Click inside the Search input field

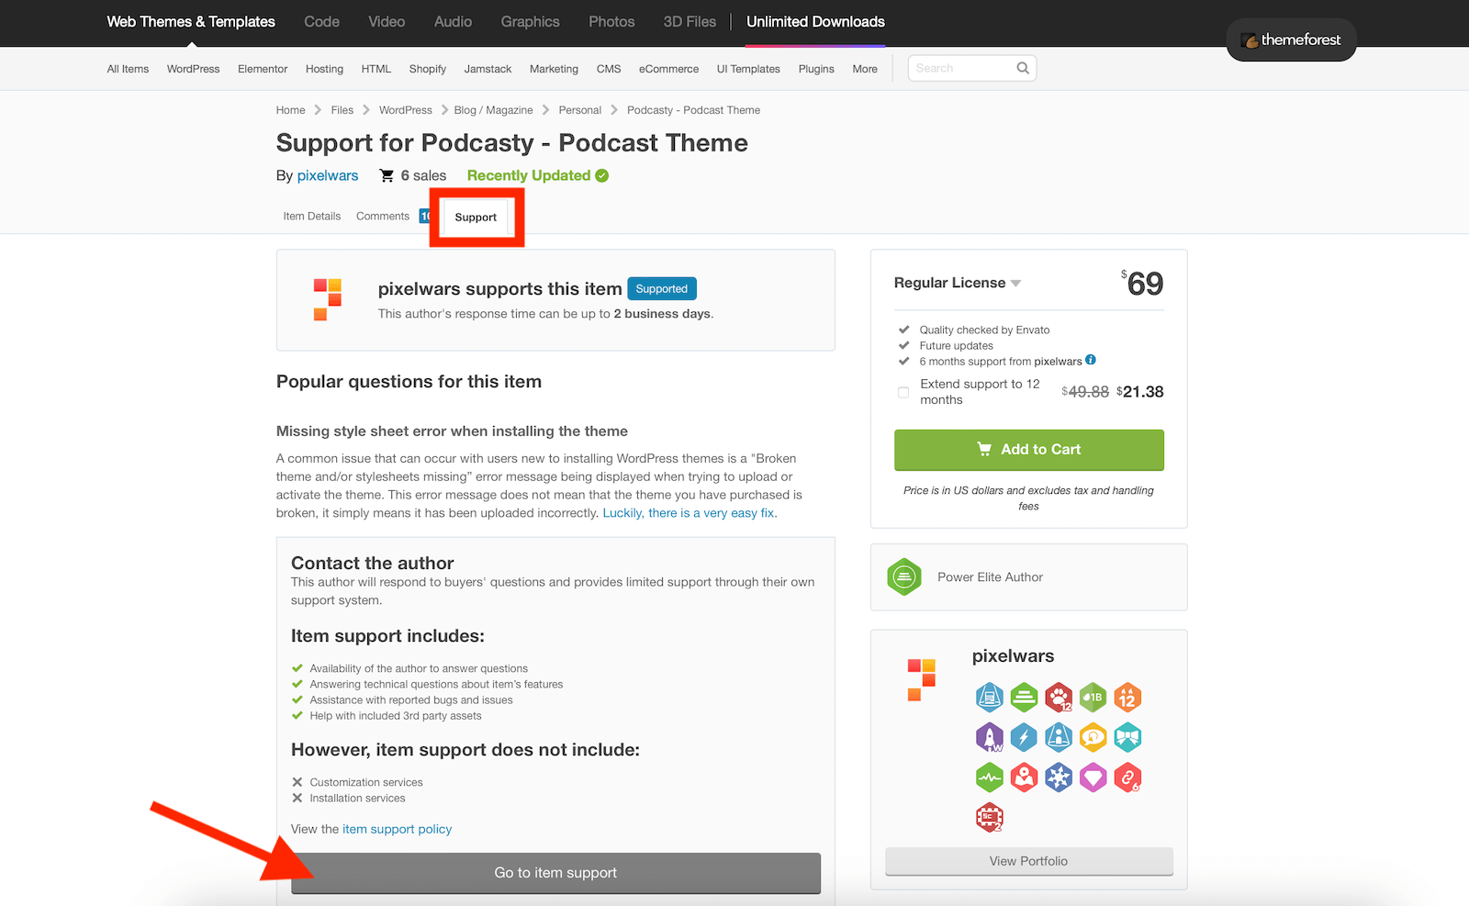tap(964, 68)
